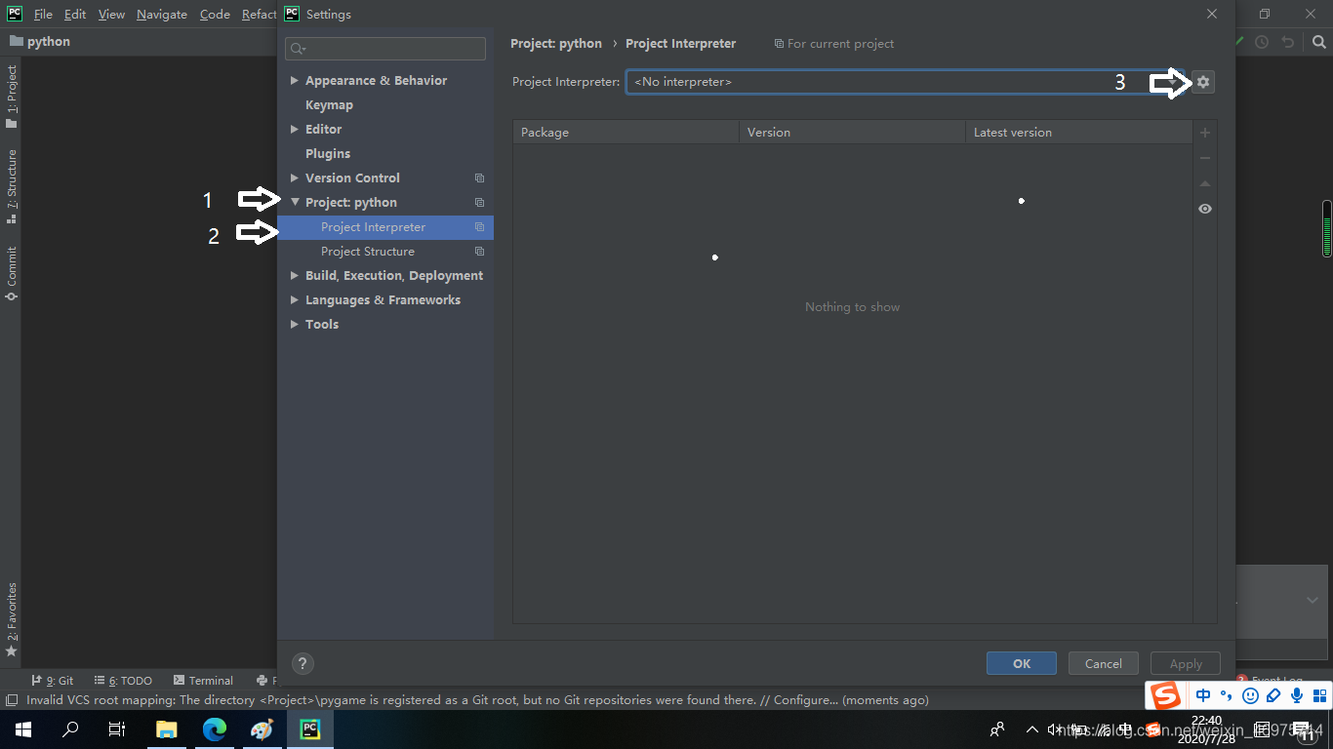Screen dimensions: 1333x749
Task: Select Project Interpreter in settings tree
Action: [x=385, y=227]
